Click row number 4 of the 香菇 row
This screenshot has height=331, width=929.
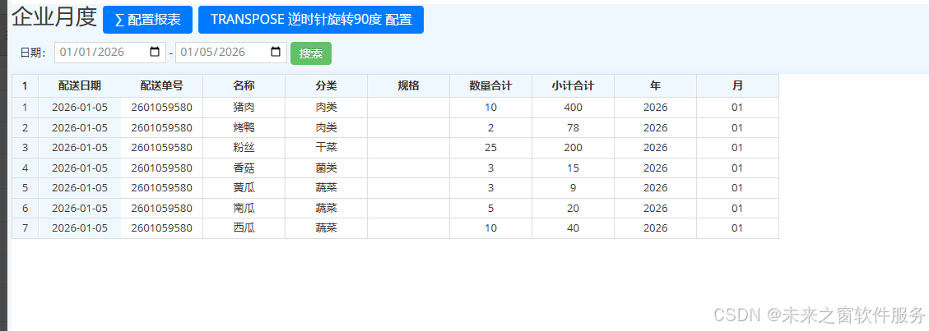click(x=25, y=168)
